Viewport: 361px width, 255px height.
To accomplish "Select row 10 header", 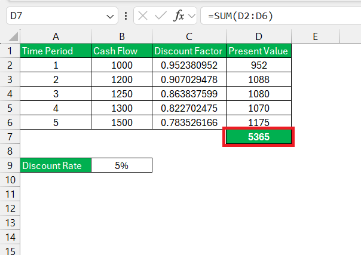I will tap(10, 180).
